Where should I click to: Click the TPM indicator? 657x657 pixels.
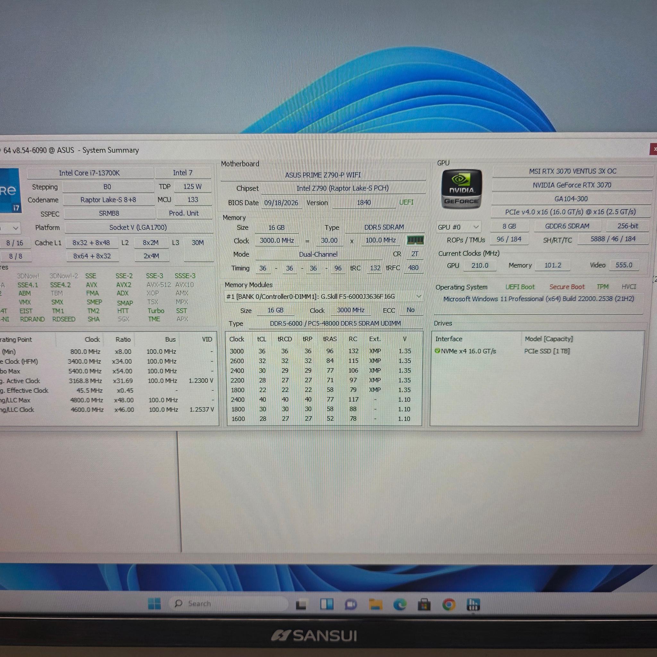click(x=602, y=287)
